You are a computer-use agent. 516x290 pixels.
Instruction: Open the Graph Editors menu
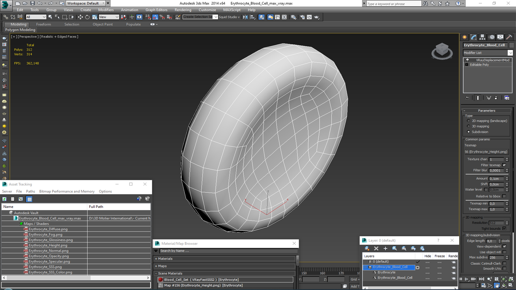(x=156, y=10)
